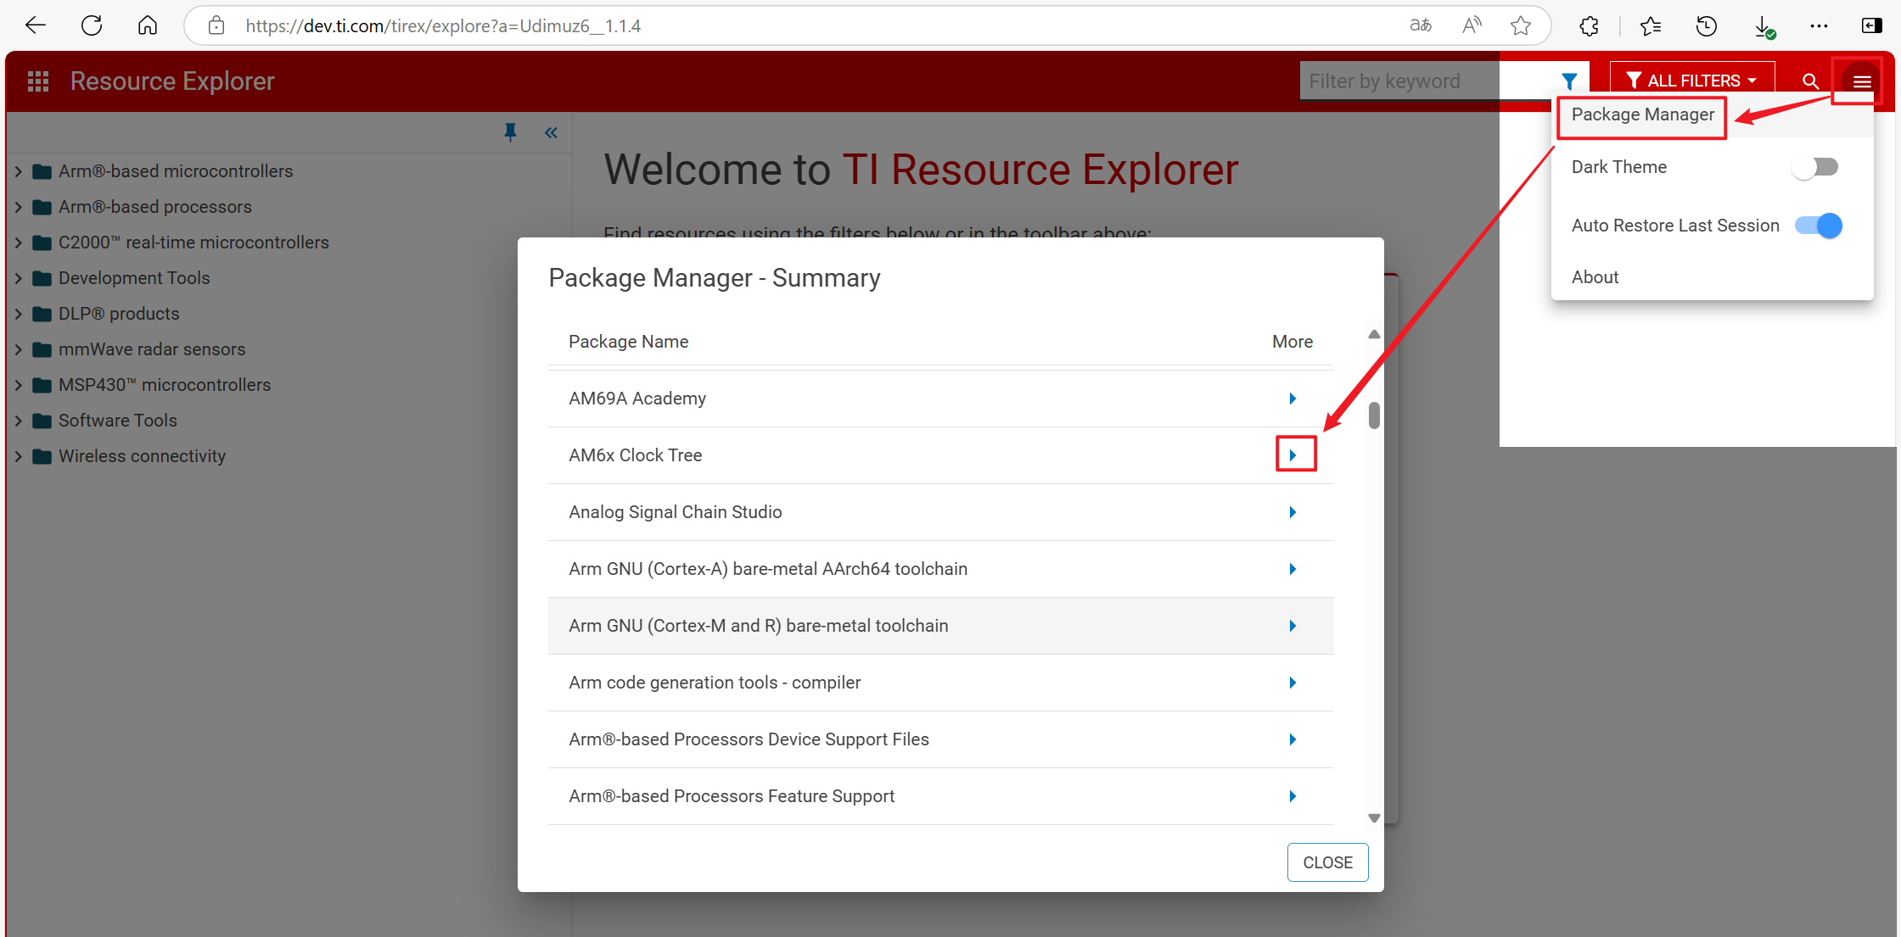Collapse the sidebar with the double-chevron icon

551,132
